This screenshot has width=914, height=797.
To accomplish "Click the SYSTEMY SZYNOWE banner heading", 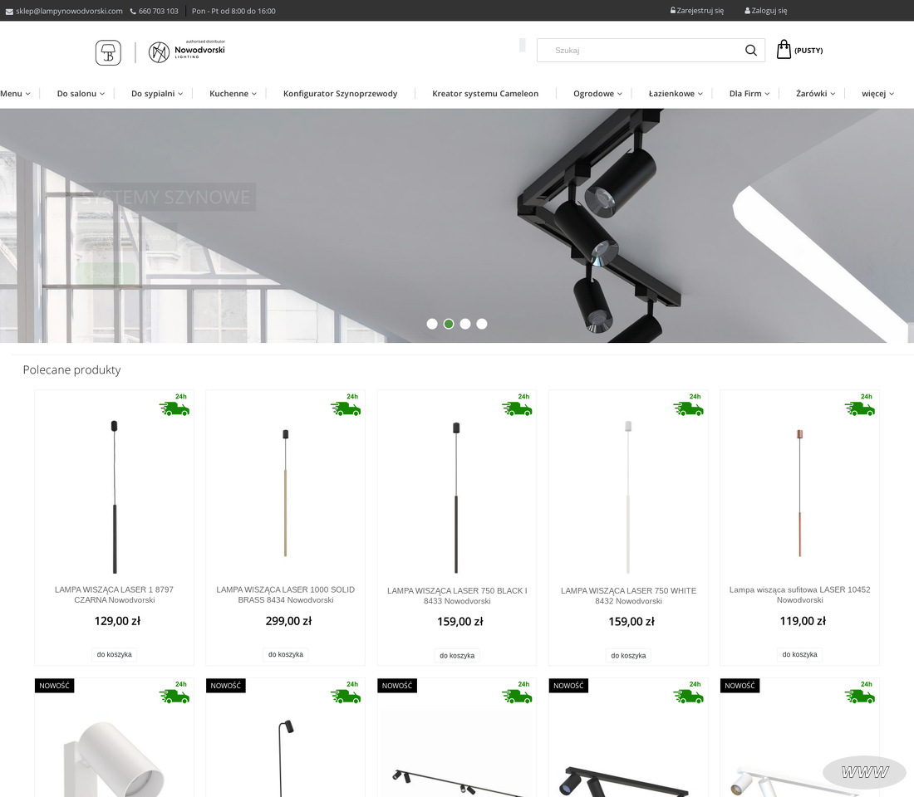I will 166,198.
